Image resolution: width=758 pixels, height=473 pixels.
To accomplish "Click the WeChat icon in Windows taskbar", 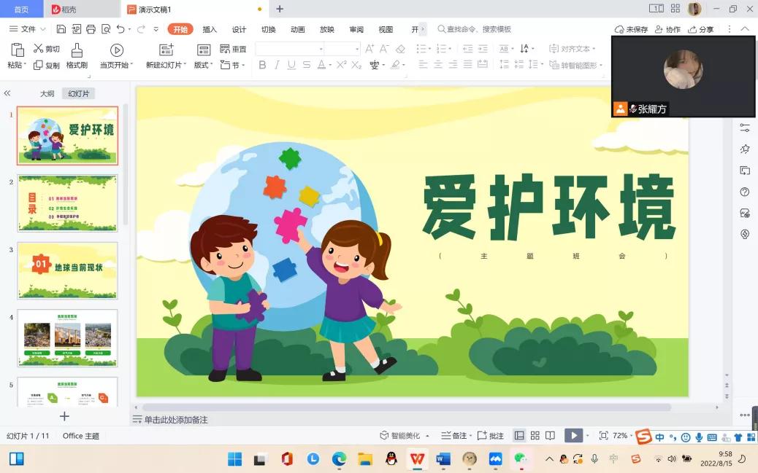I will coord(521,458).
